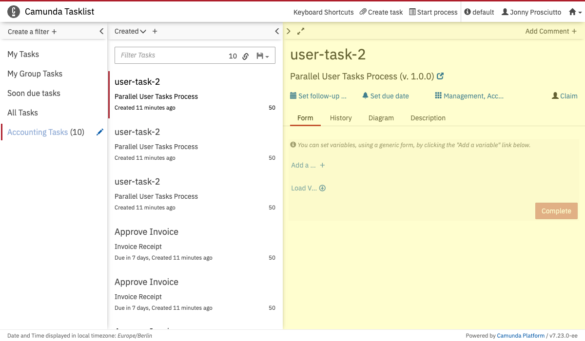This screenshot has height=341, width=585.
Task: Click the Complete button
Action: [556, 211]
